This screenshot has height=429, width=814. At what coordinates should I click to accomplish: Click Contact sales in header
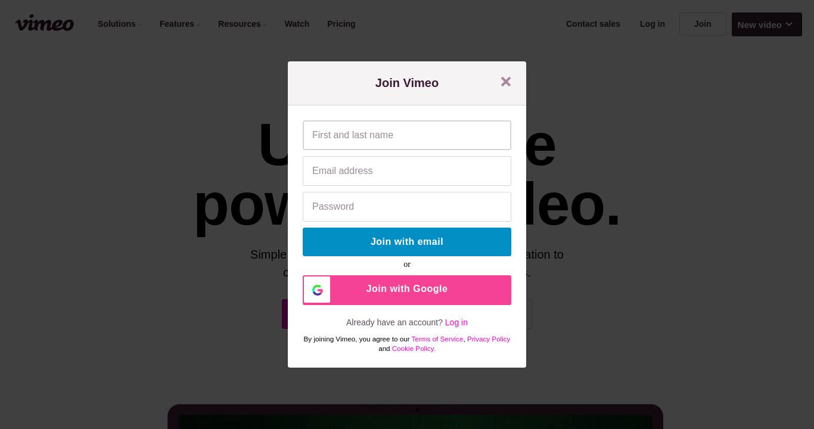pyautogui.click(x=593, y=24)
